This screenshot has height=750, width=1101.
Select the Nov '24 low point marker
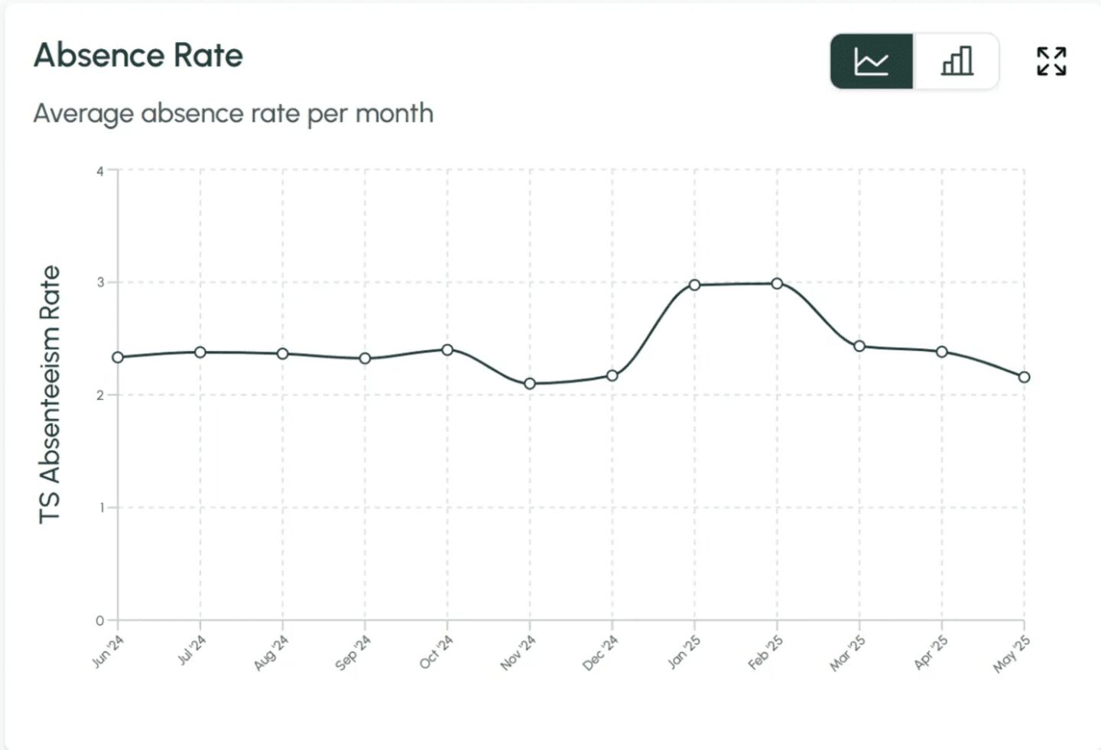click(x=530, y=383)
